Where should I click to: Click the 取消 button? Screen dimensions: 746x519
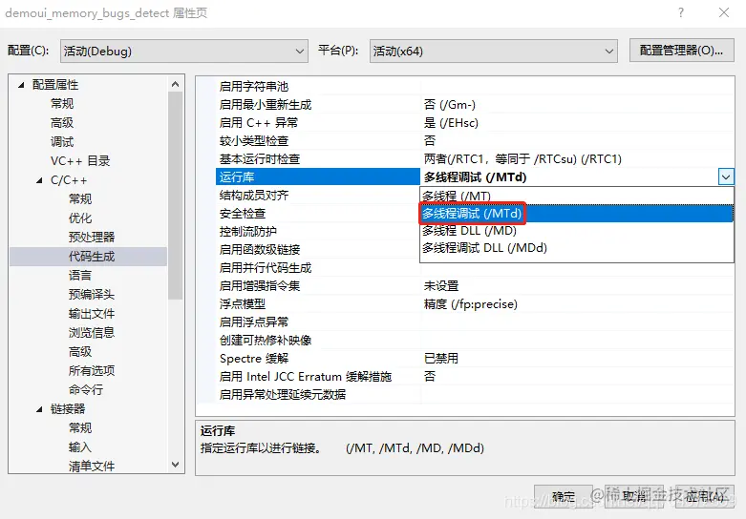click(633, 497)
